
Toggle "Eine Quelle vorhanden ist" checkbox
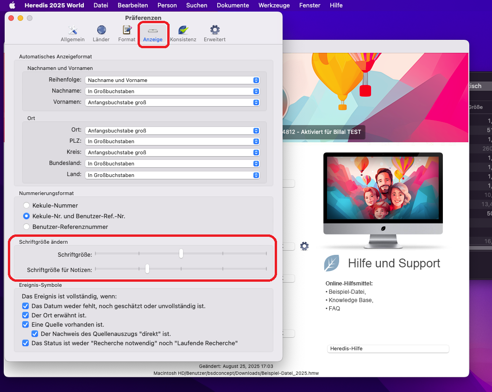point(25,324)
